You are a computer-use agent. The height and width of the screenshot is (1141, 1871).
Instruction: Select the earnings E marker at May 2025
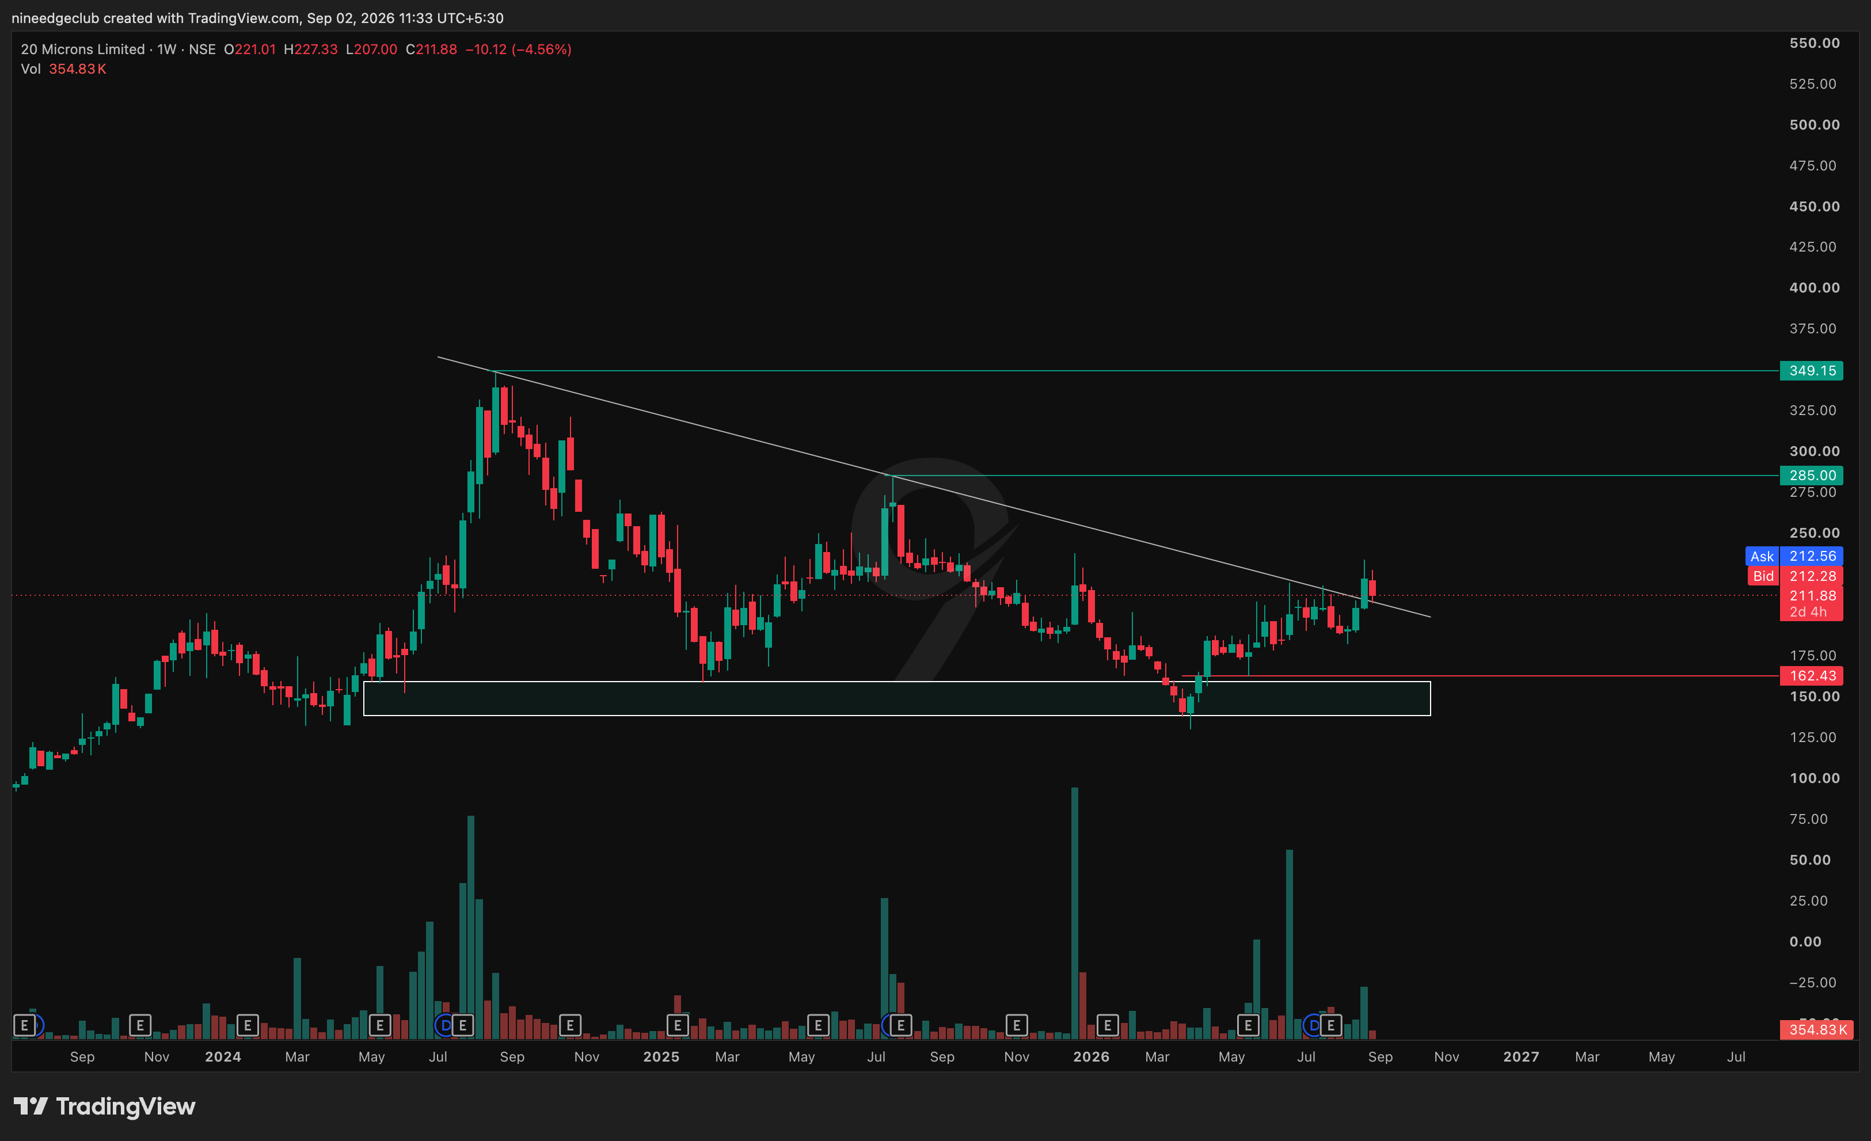coord(818,1026)
